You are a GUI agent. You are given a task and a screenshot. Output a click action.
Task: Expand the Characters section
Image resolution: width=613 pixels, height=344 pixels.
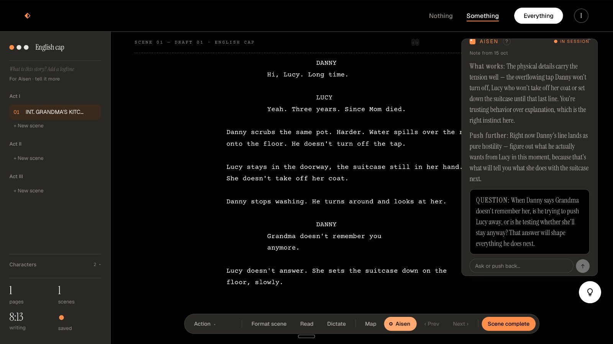click(55, 264)
